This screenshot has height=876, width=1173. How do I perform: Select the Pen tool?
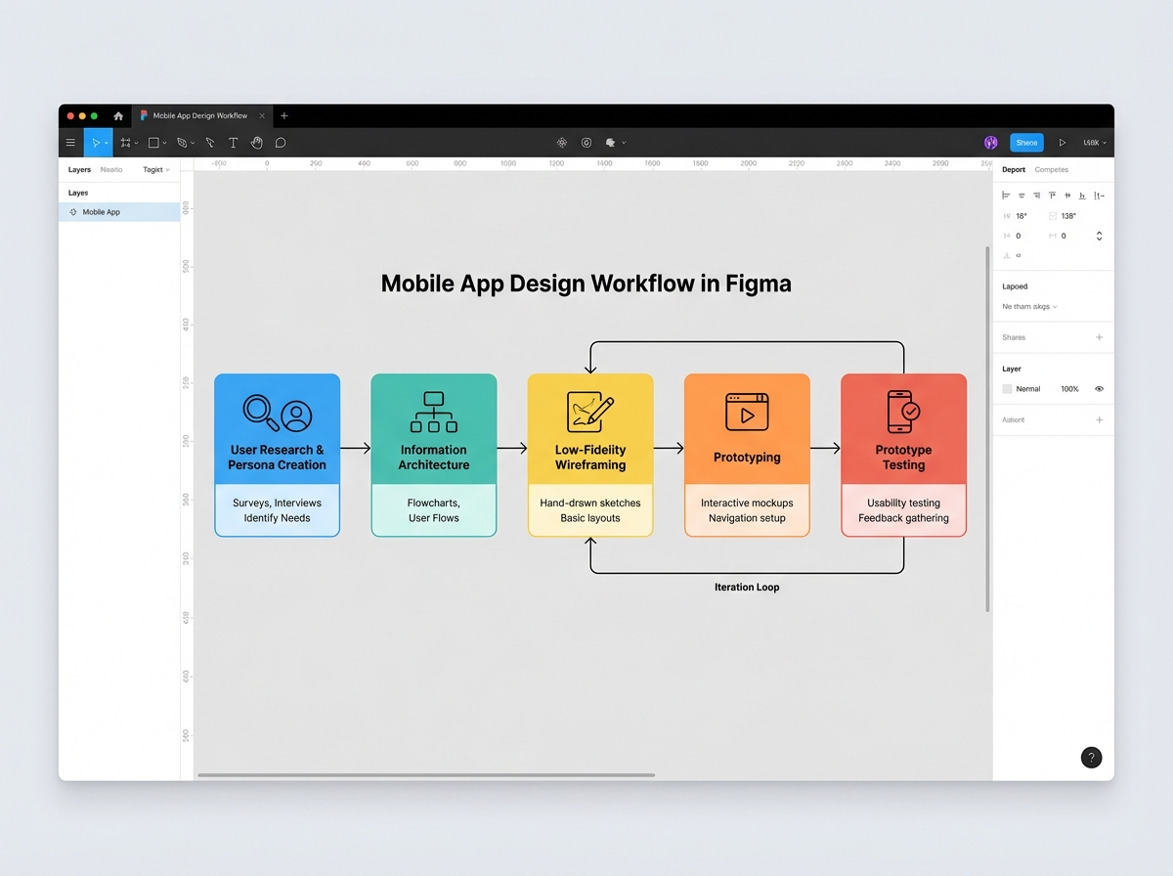point(210,142)
